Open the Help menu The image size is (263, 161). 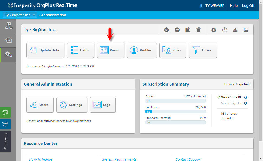coord(234,6)
